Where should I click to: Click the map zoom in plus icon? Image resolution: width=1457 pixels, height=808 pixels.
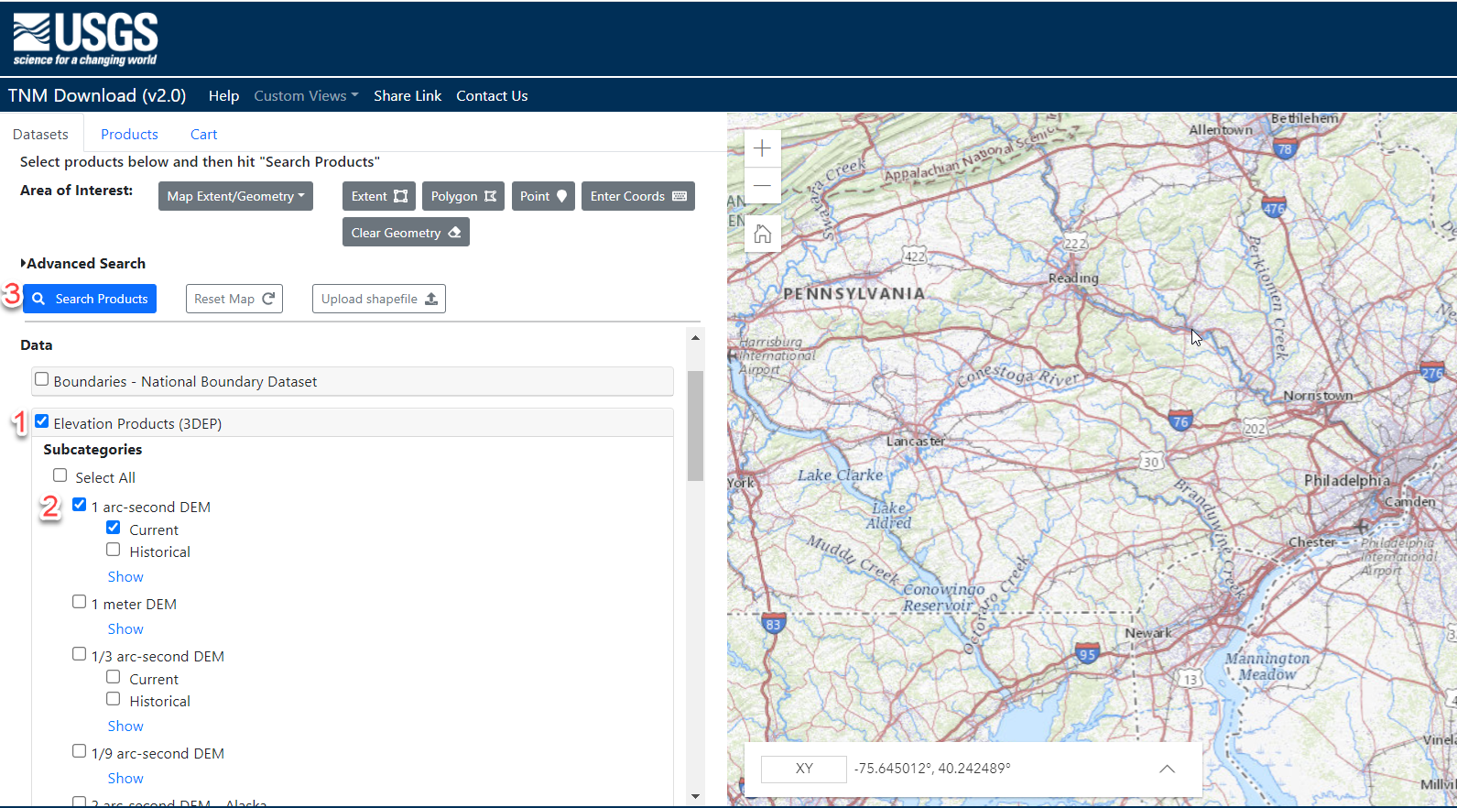(x=762, y=148)
